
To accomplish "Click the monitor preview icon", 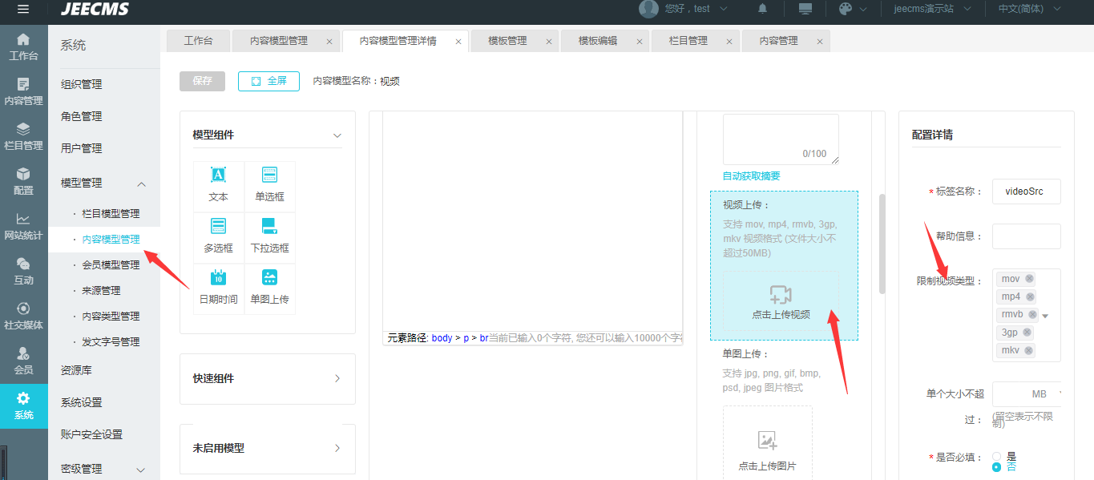I will (805, 9).
